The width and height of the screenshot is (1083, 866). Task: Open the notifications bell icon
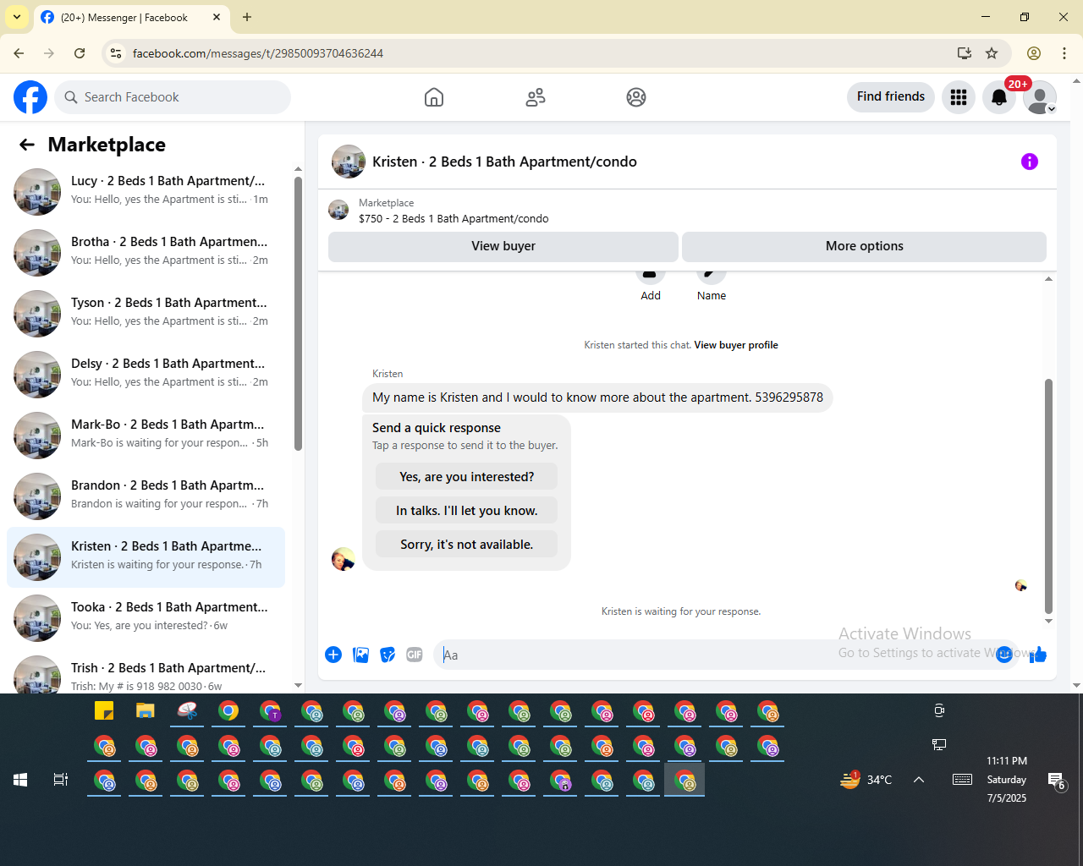[999, 97]
